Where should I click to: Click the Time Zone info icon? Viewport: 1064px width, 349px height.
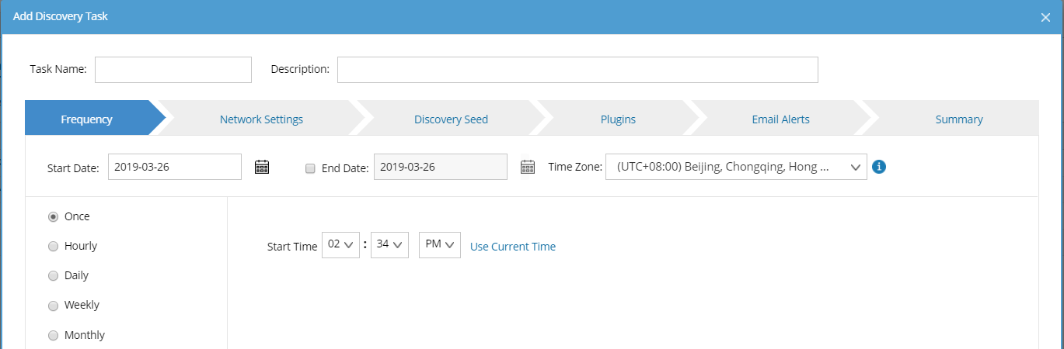coord(879,167)
